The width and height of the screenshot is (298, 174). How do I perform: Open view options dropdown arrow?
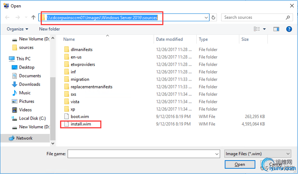[x=264, y=29]
